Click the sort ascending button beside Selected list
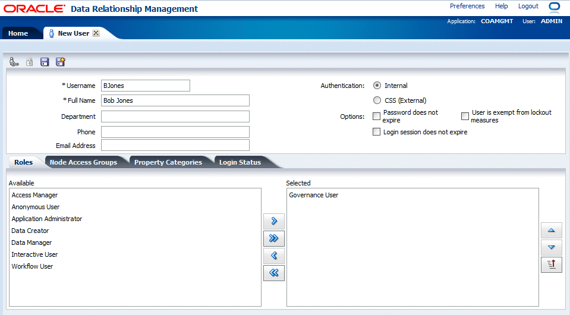The image size is (570, 315). [552, 264]
